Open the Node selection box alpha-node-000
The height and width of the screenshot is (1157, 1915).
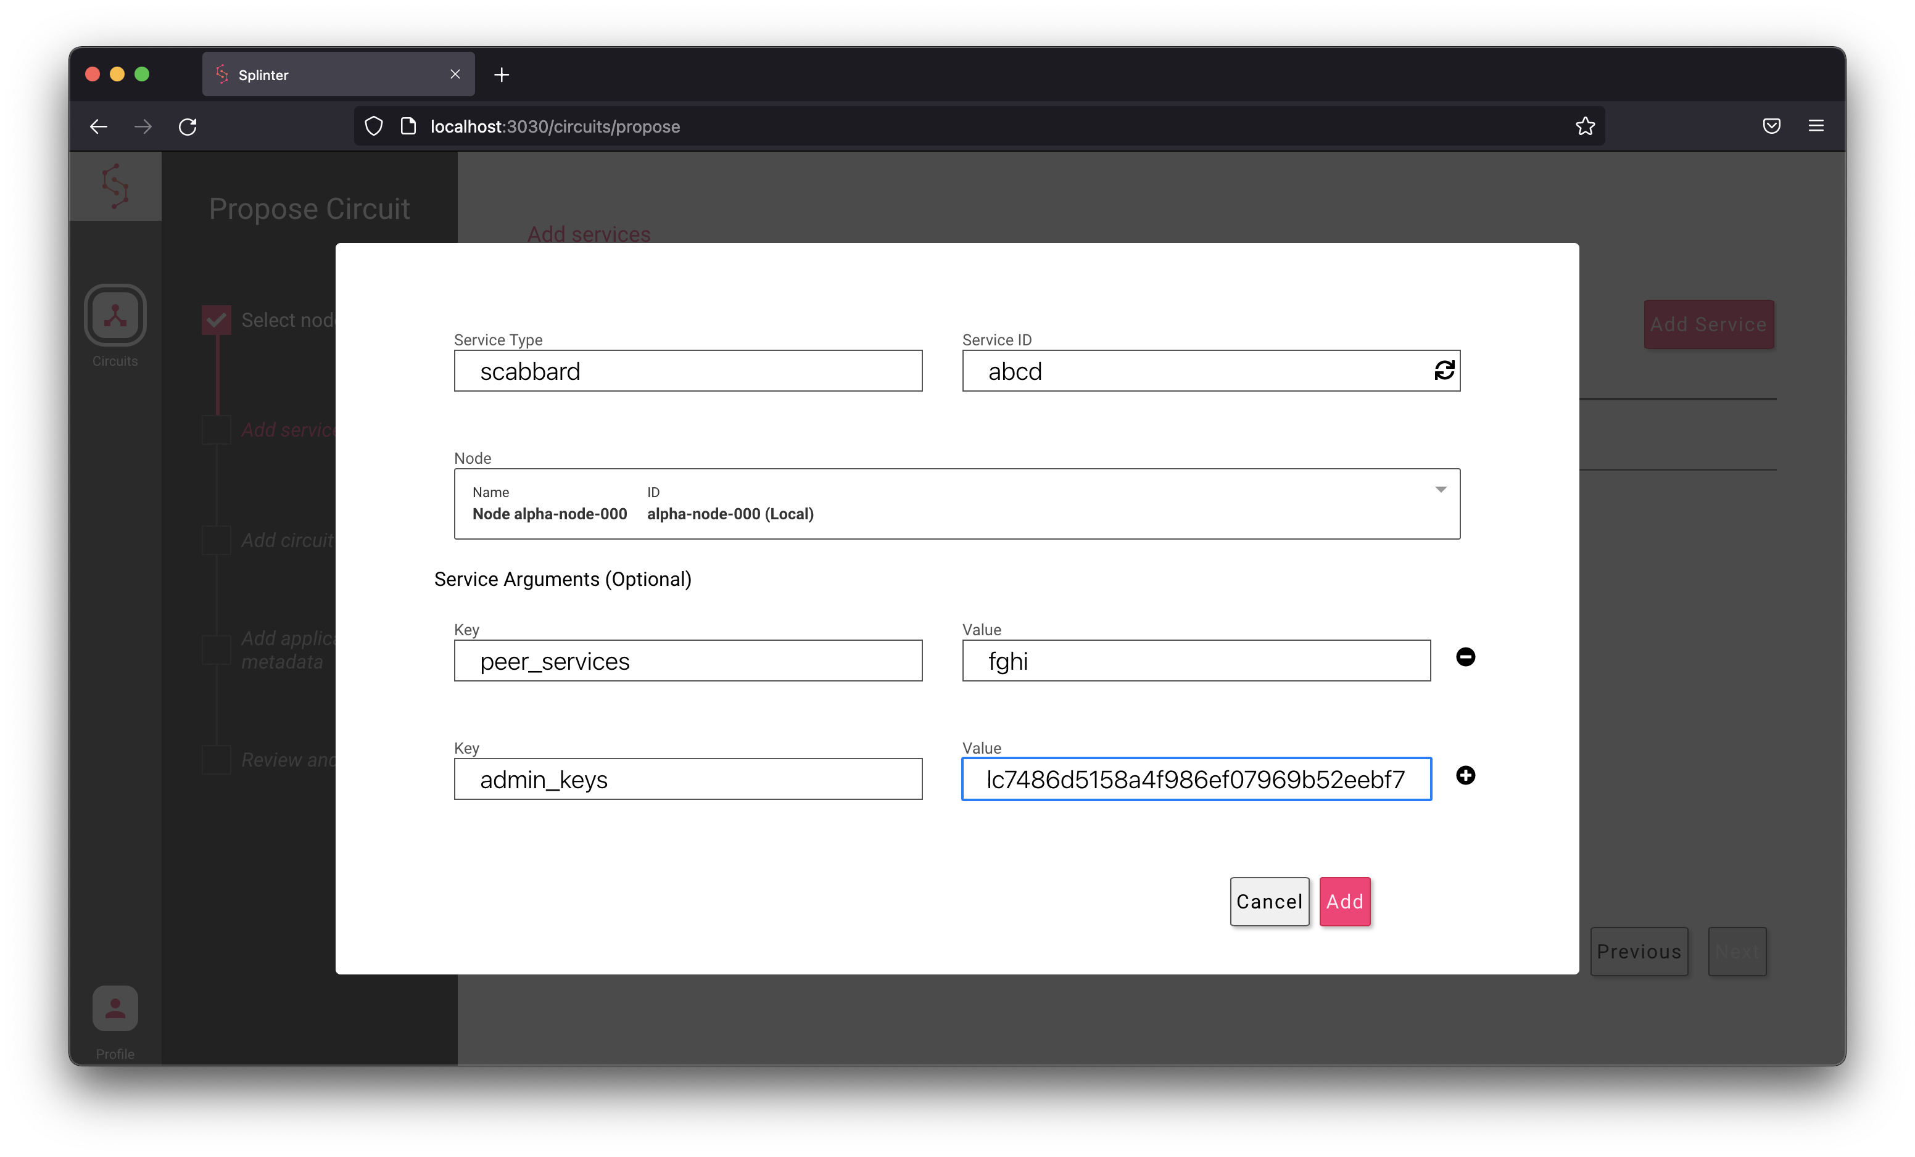tap(957, 503)
